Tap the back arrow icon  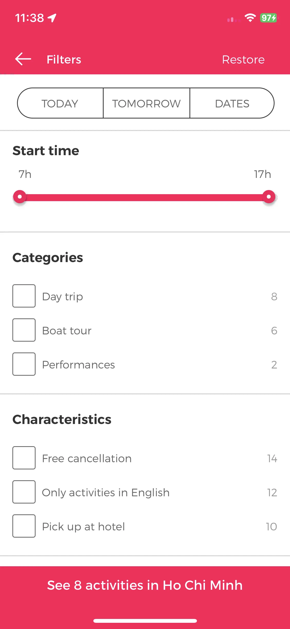(x=23, y=59)
